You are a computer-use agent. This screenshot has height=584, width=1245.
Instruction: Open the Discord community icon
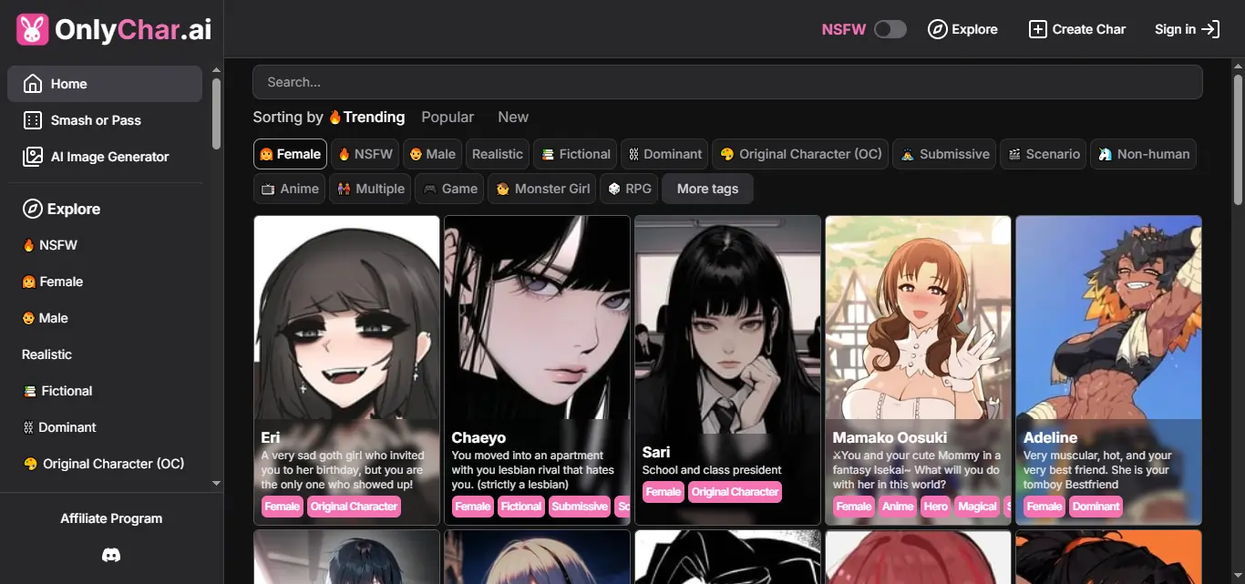[x=110, y=554]
